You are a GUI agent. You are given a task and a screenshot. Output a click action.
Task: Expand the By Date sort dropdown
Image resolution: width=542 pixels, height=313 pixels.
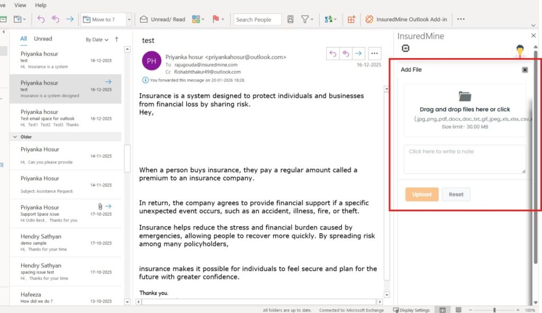point(97,40)
